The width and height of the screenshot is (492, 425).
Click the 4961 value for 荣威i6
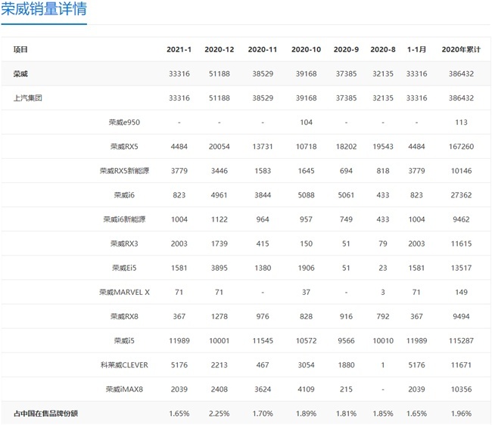(219, 195)
